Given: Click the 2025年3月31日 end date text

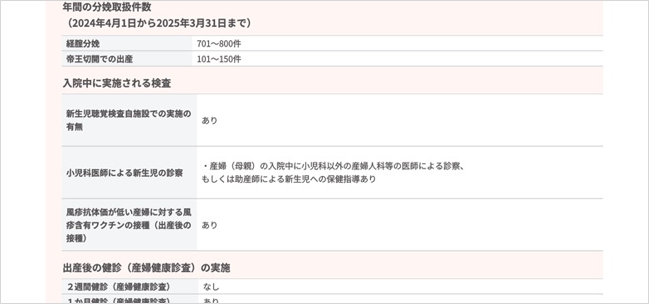Looking at the screenshot, I should pos(191,23).
